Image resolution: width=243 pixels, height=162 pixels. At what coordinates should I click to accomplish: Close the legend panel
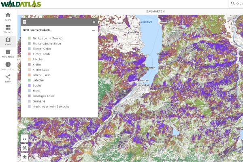(94, 22)
